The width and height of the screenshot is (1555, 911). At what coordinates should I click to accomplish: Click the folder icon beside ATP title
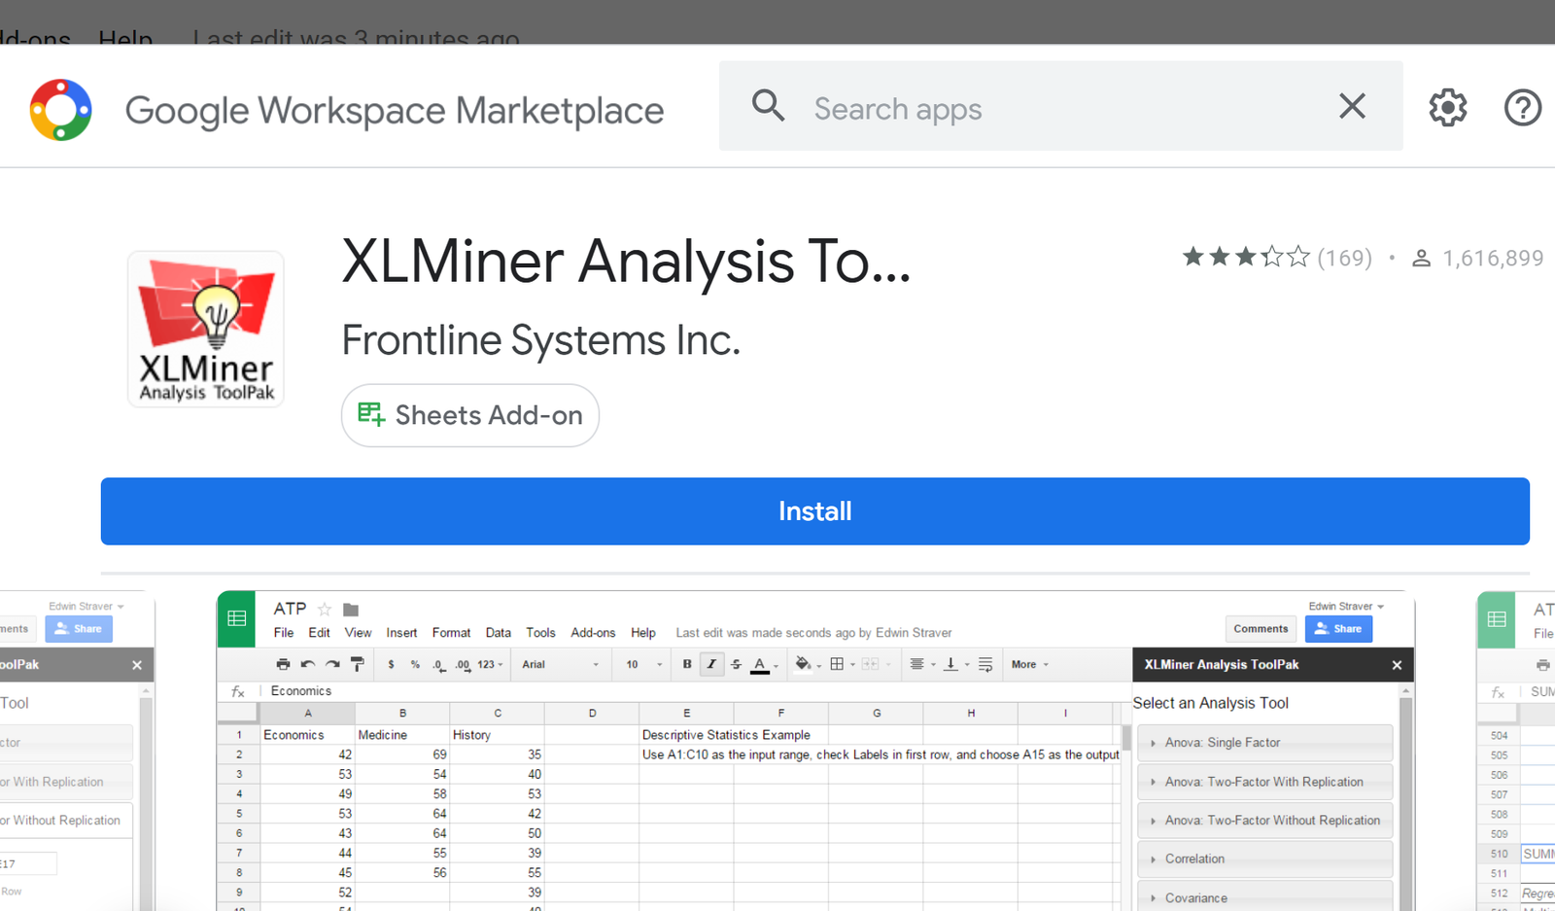click(351, 610)
